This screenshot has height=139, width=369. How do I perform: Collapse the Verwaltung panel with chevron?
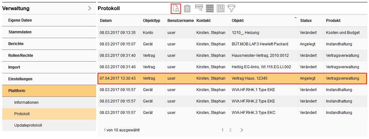click(x=90, y=9)
